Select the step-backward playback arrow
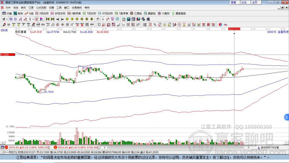The width and height of the screenshot is (289, 163). 57,19
